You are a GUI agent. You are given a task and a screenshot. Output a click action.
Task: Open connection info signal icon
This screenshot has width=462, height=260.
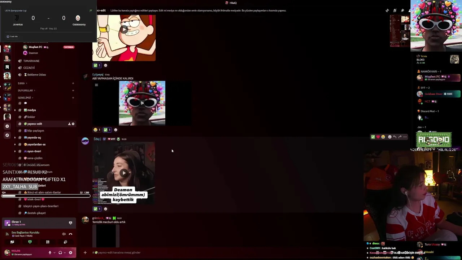pos(7,234)
